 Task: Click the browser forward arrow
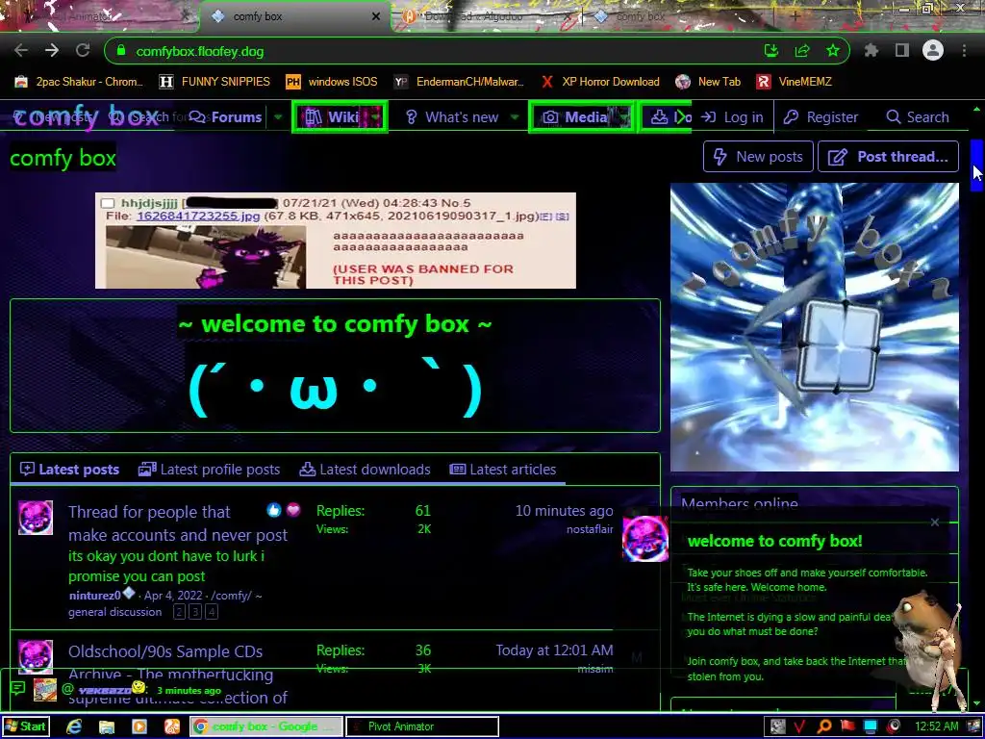tap(52, 51)
